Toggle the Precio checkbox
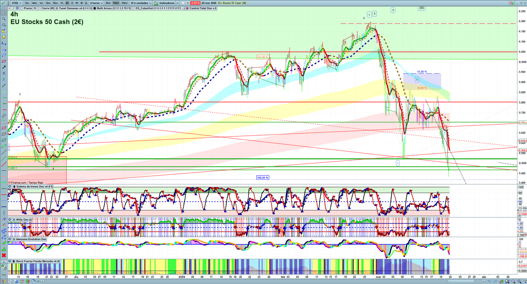This screenshot has width=527, height=284. point(22,8)
